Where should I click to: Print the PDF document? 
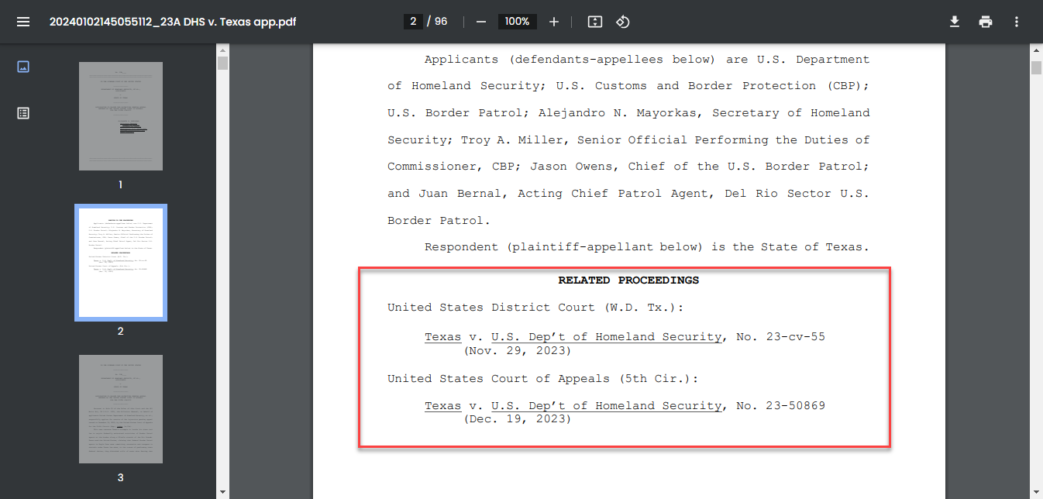[986, 22]
